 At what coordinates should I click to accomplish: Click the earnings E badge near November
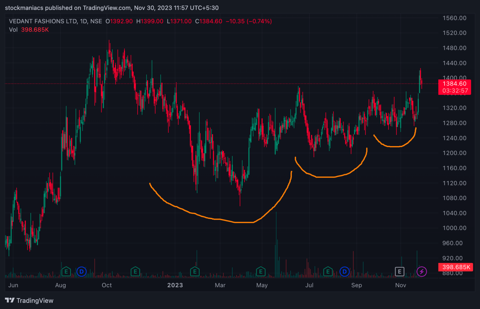tap(399, 272)
